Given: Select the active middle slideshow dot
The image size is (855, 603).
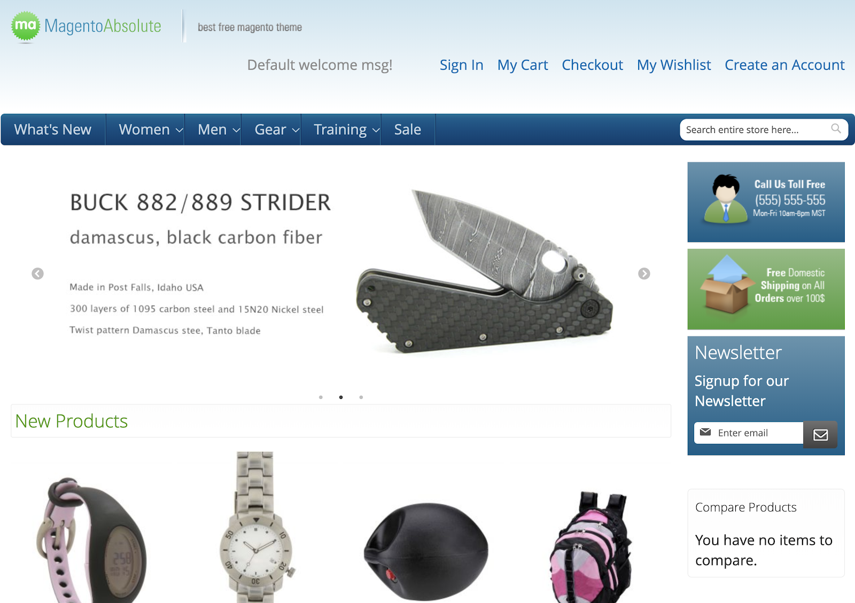Looking at the screenshot, I should tap(341, 397).
